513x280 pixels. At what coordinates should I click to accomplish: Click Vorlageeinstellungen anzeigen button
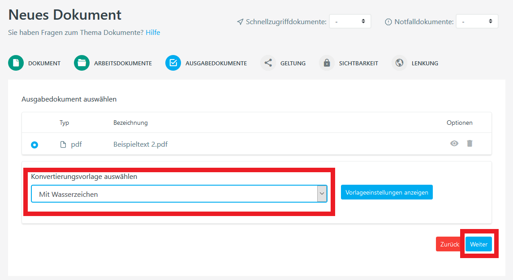click(387, 192)
